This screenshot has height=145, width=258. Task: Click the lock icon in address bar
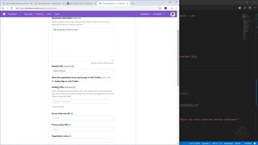tap(17, 8)
